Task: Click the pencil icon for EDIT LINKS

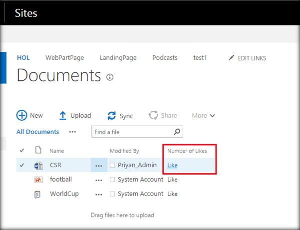Action: coord(231,58)
